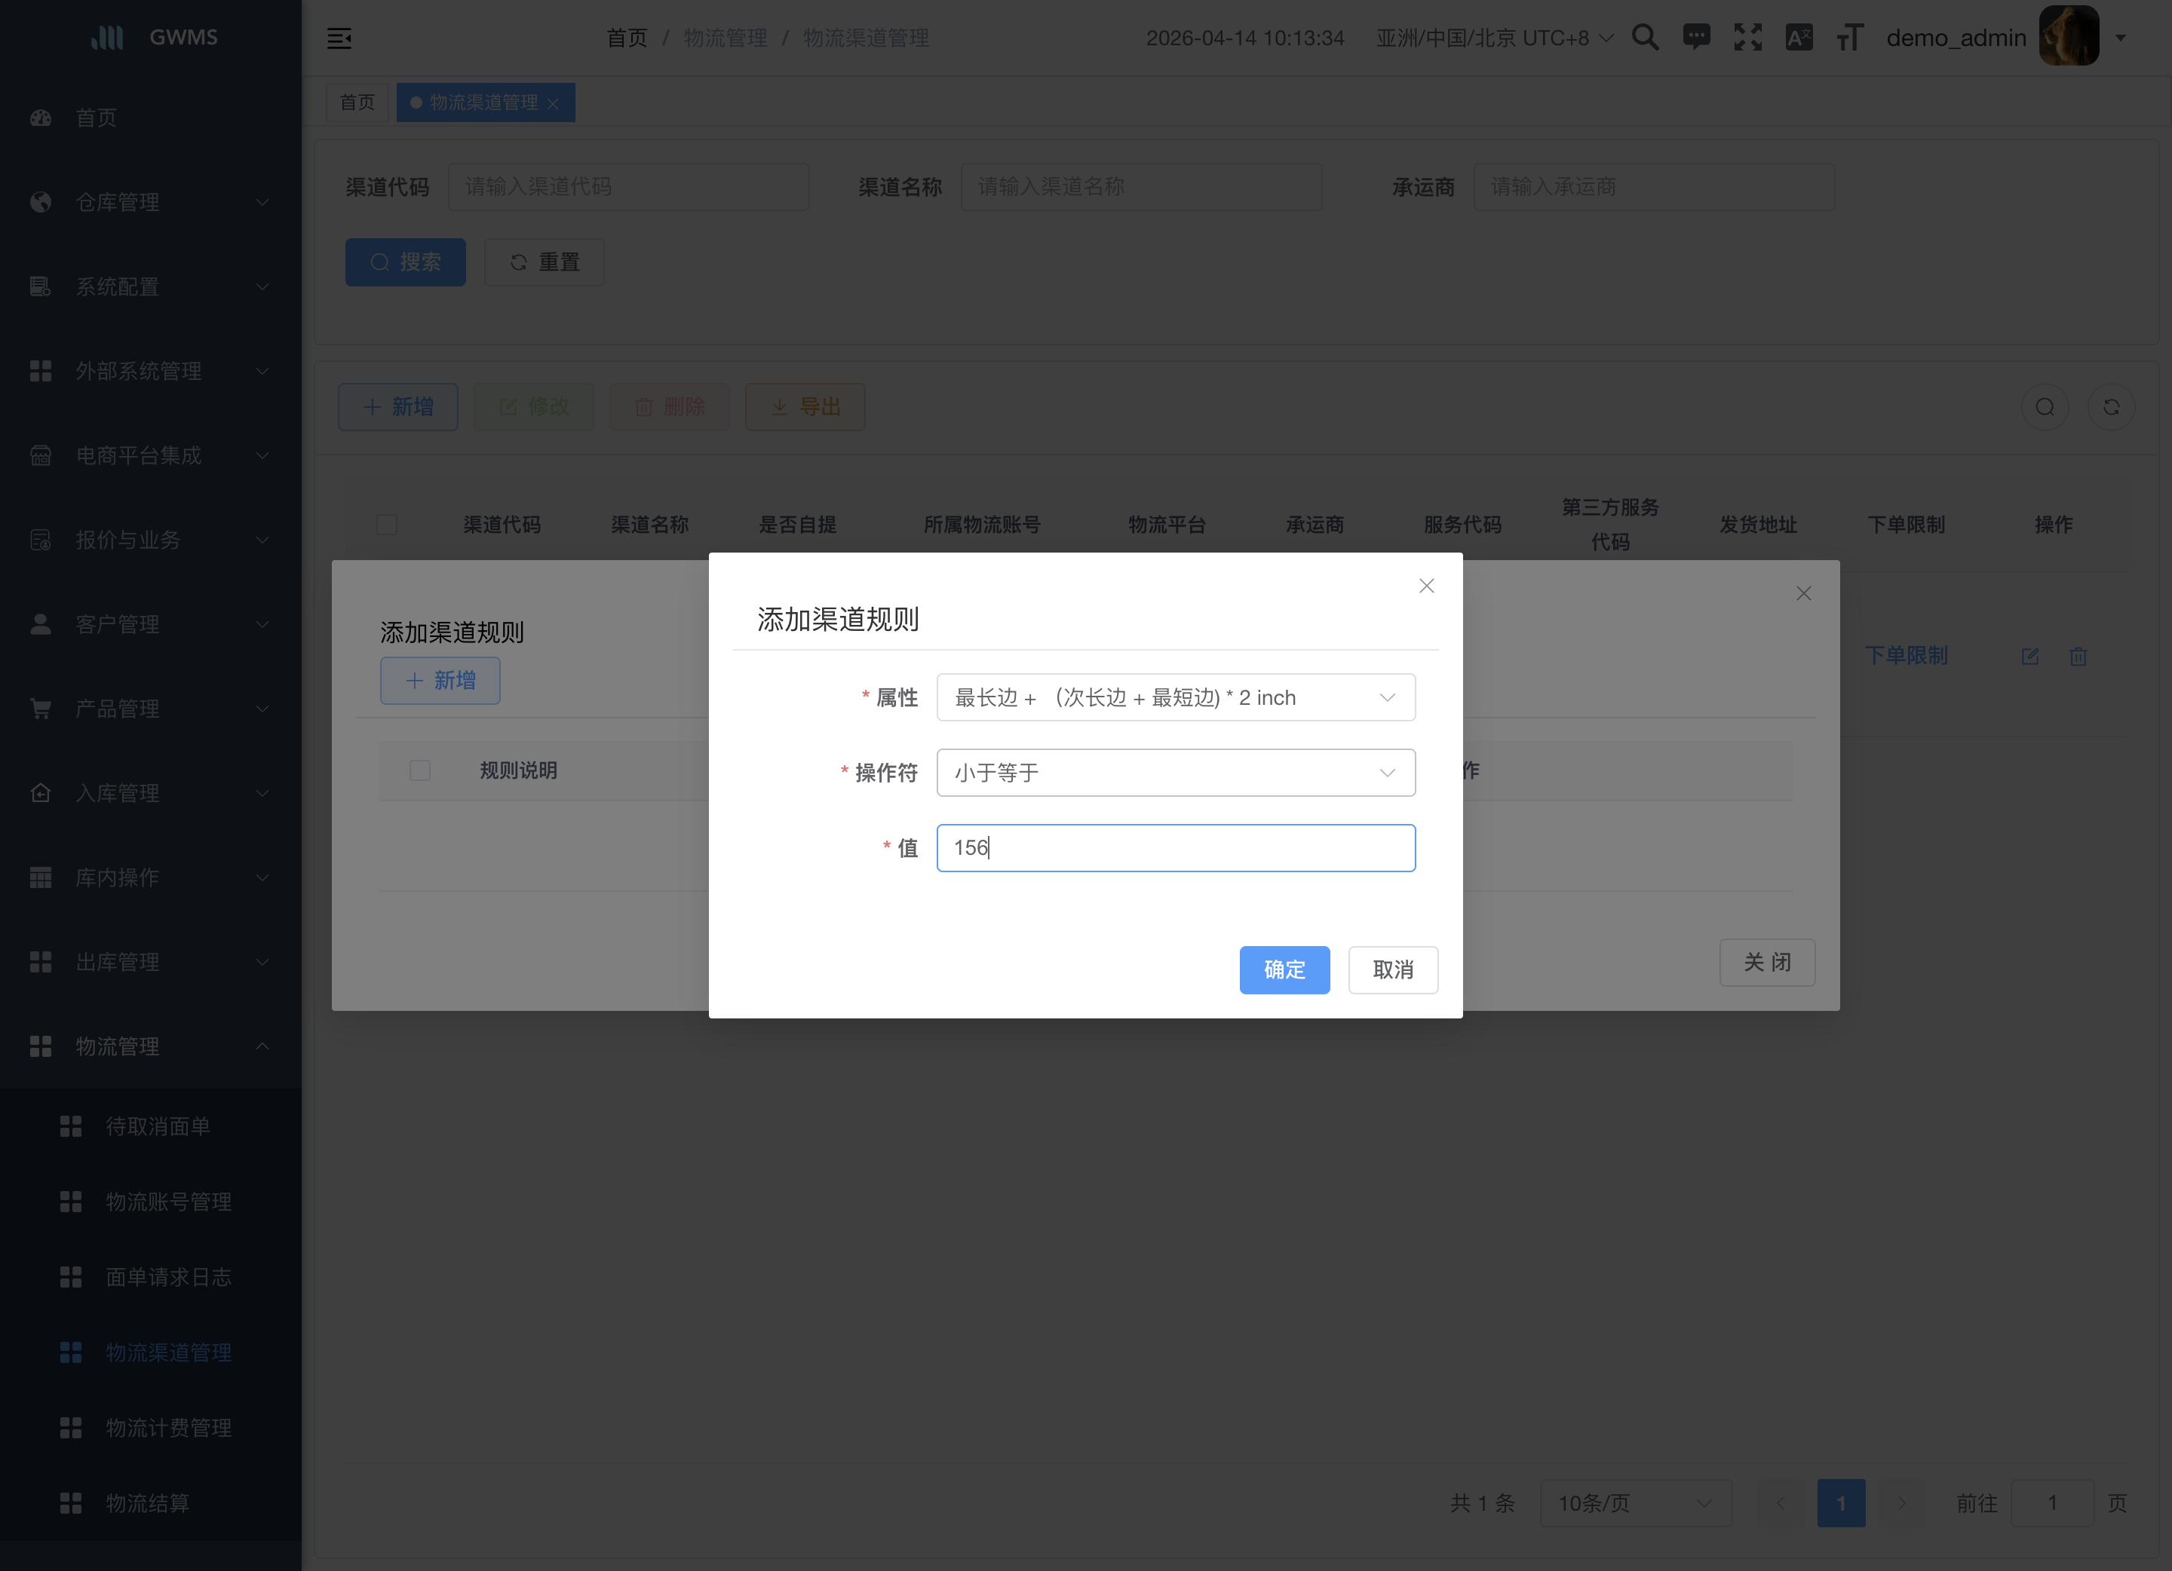Screen dimensions: 2172x1571
Task: Expand the 仓库管理 sidebar menu
Action: point(150,202)
